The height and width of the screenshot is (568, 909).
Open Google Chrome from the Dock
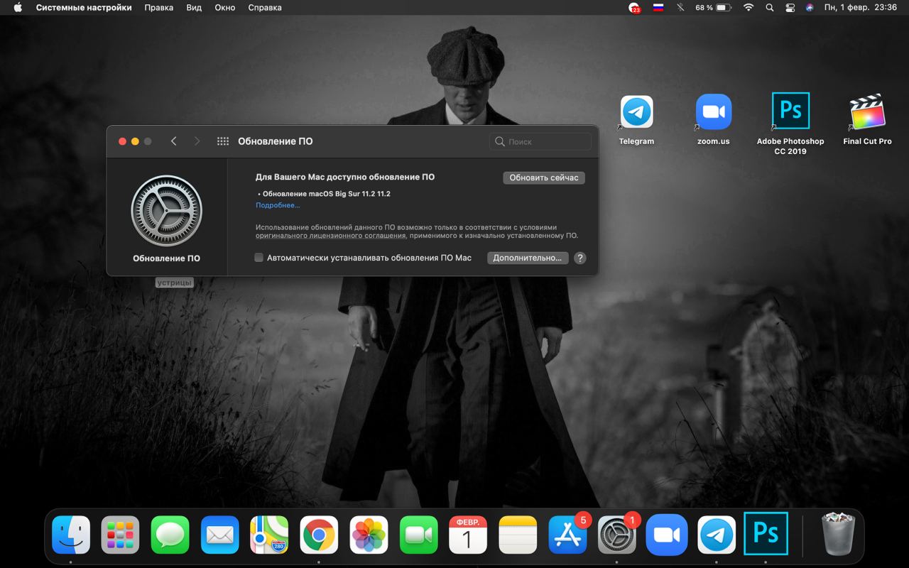319,535
